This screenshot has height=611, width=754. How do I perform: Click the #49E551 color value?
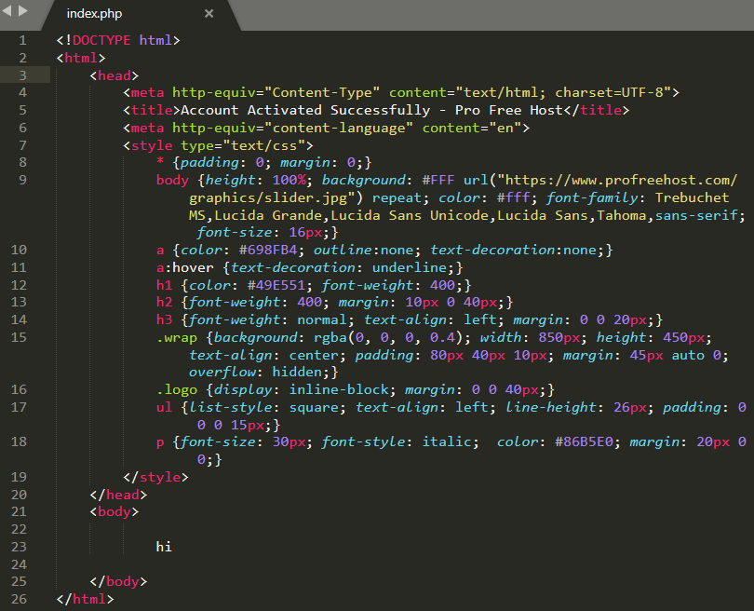(276, 285)
